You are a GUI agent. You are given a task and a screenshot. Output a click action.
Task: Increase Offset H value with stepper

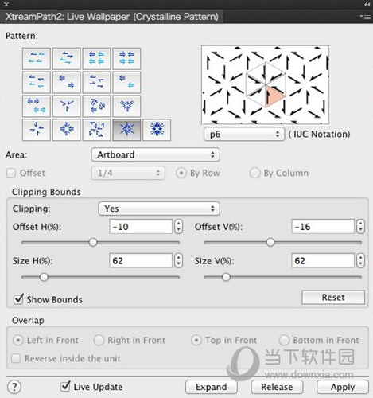point(179,224)
